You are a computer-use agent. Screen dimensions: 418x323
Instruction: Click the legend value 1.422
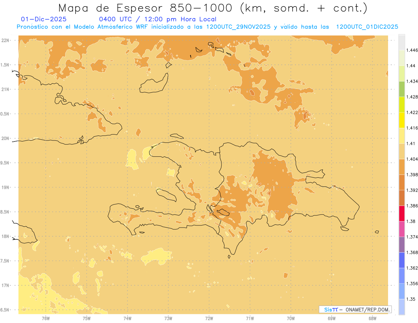[x=412, y=112]
